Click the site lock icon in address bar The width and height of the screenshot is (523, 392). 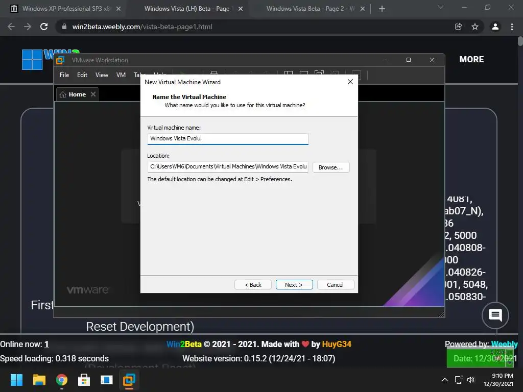64,27
